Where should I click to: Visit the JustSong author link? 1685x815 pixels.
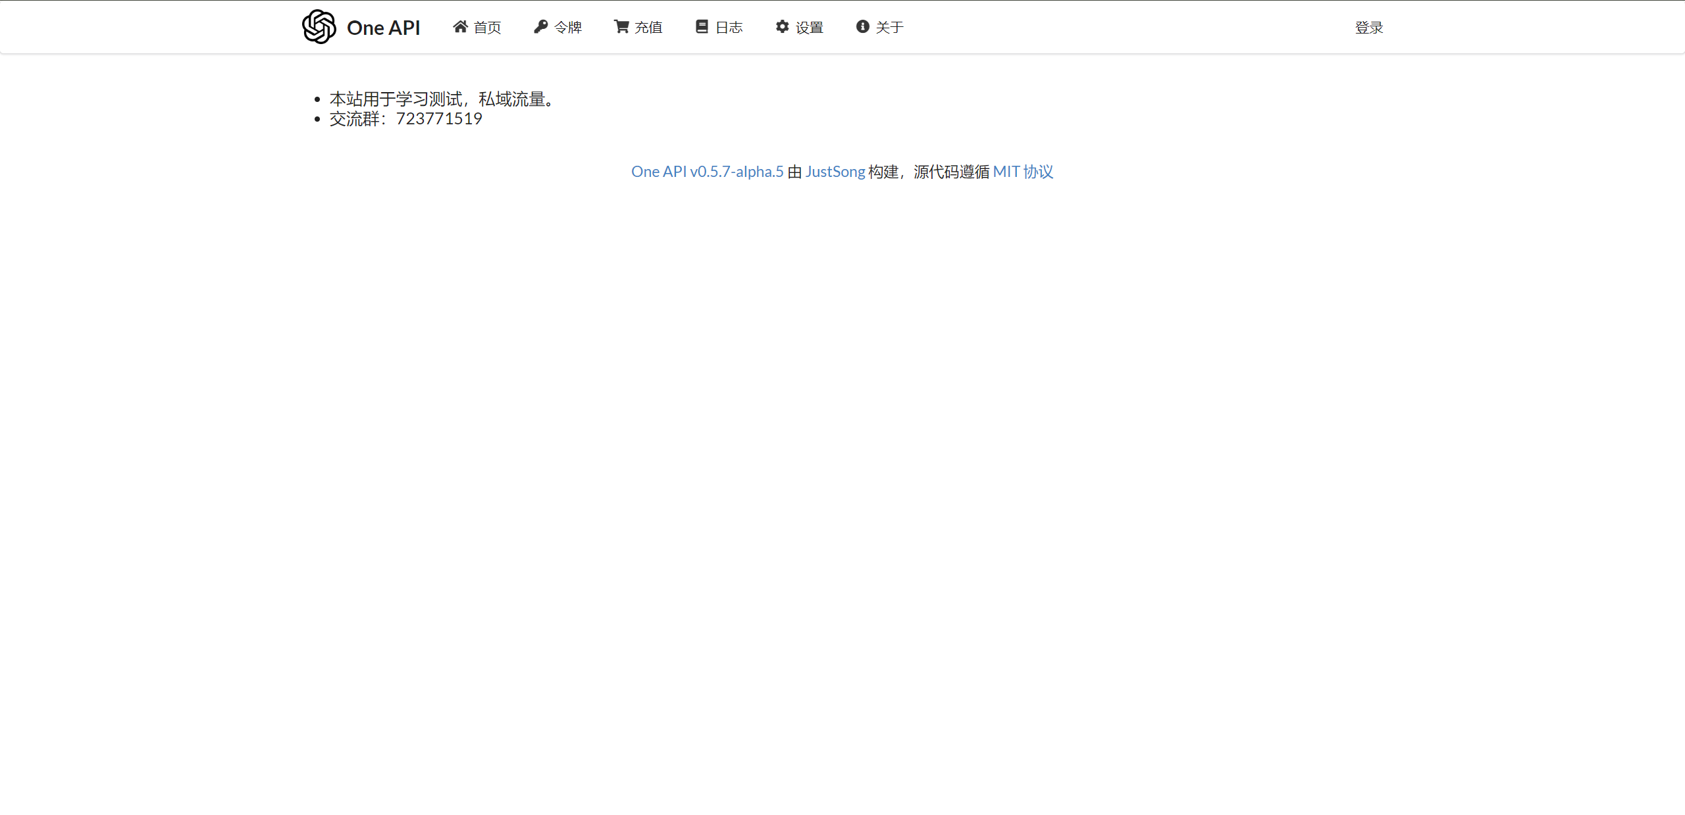pos(835,171)
